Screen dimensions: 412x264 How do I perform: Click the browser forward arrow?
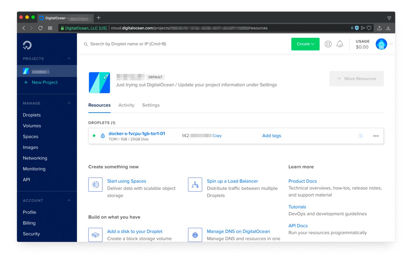pos(31,28)
